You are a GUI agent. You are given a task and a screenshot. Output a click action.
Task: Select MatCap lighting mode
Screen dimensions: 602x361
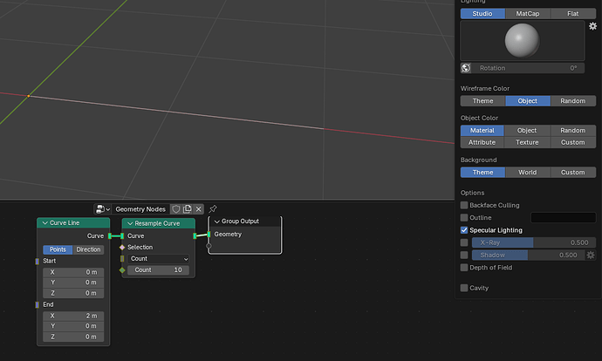[528, 13]
